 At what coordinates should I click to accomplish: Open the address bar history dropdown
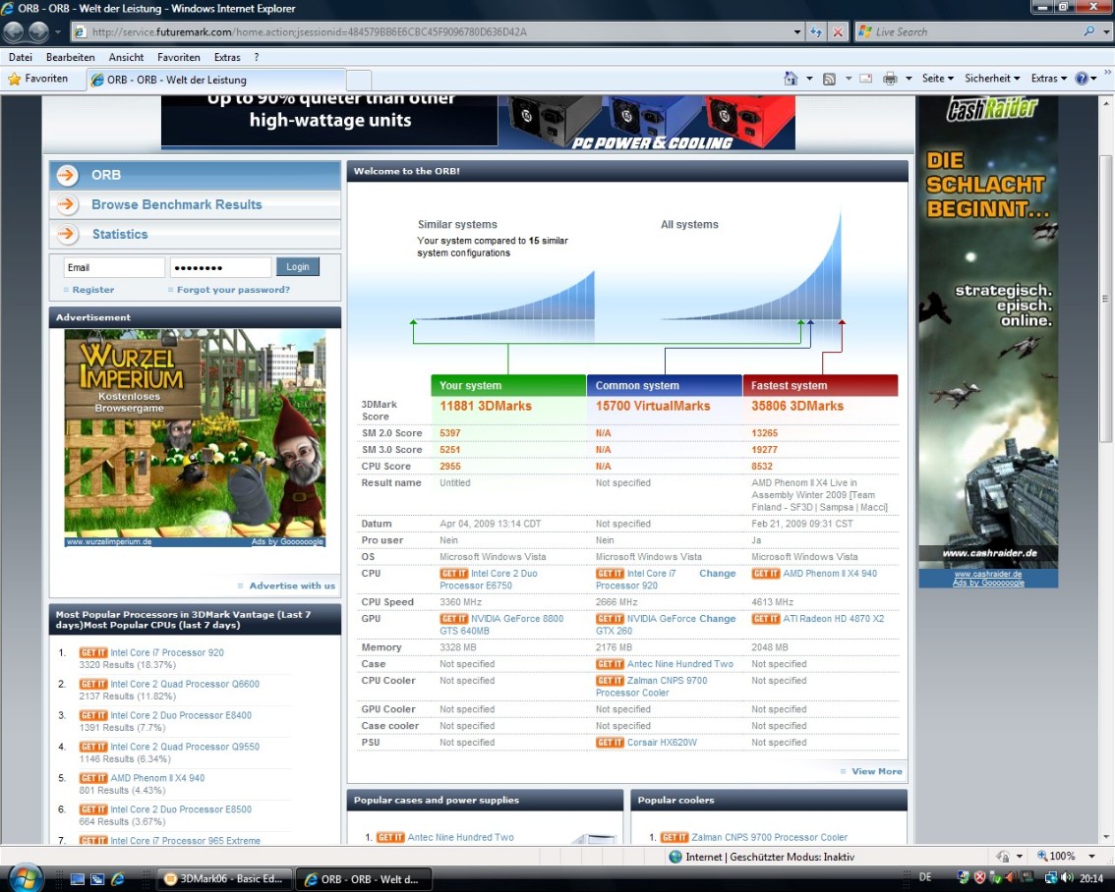pos(797,32)
